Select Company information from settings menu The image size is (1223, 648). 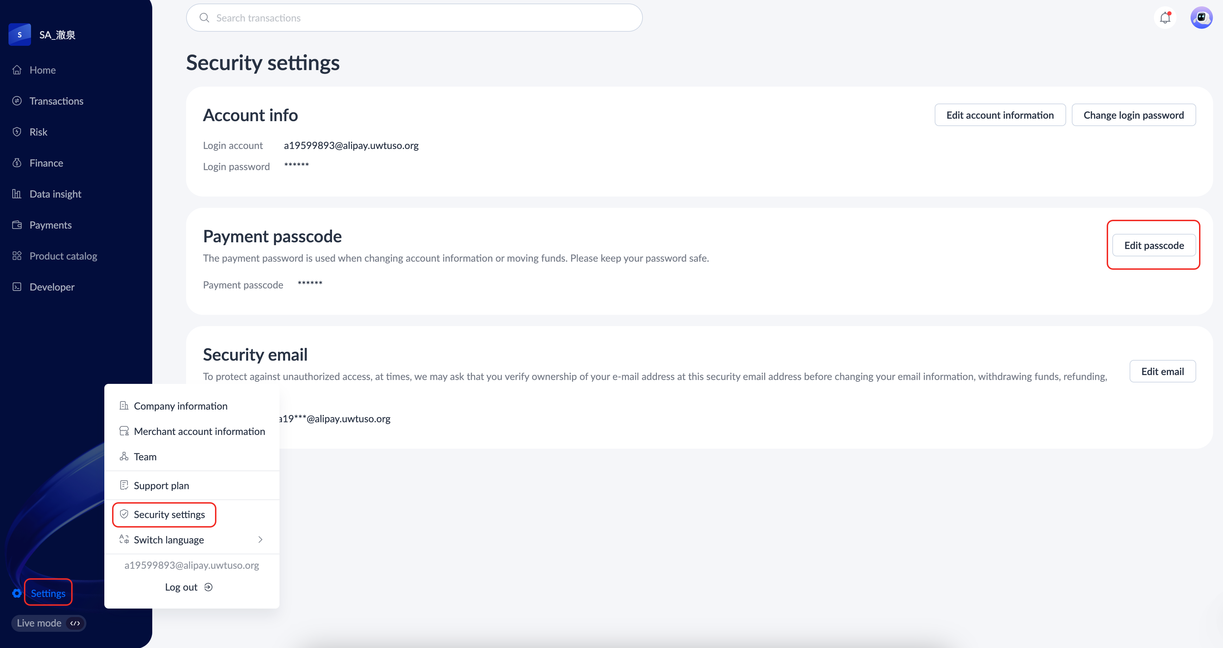180,406
